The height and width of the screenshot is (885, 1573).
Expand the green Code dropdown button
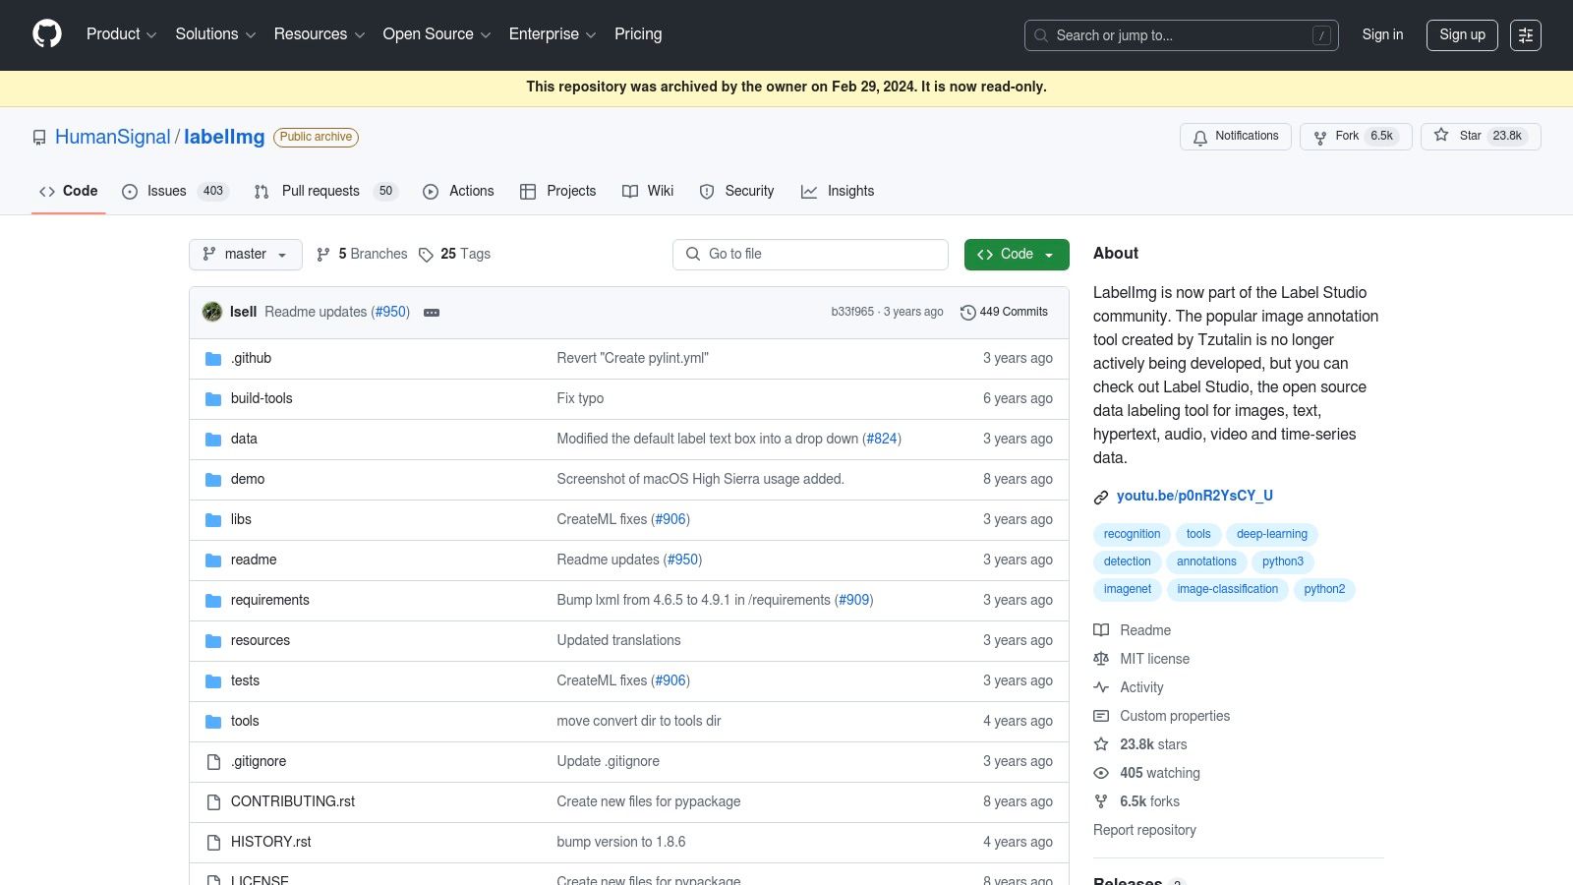[1017, 255]
